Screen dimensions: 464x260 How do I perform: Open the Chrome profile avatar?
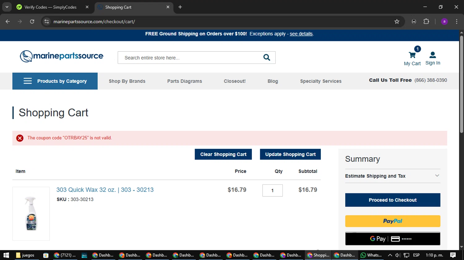[x=444, y=22]
